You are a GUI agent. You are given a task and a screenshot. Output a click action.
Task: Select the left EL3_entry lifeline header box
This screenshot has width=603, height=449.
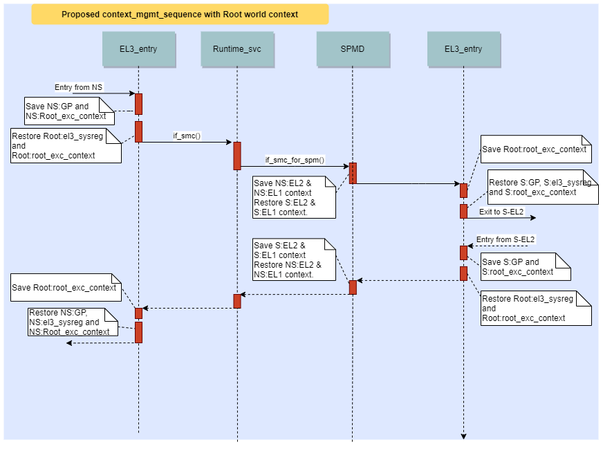138,49
